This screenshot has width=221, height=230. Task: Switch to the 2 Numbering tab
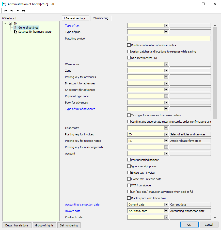[x=101, y=18]
